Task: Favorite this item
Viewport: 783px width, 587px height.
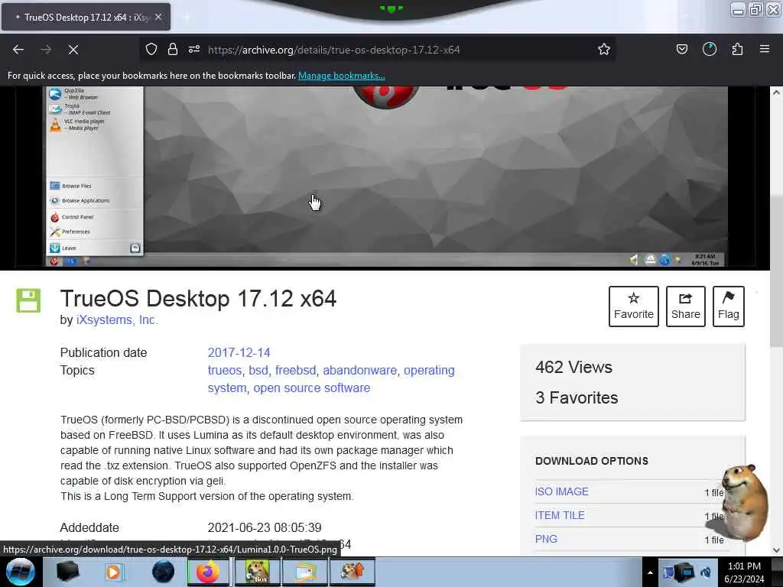Action: [x=634, y=306]
